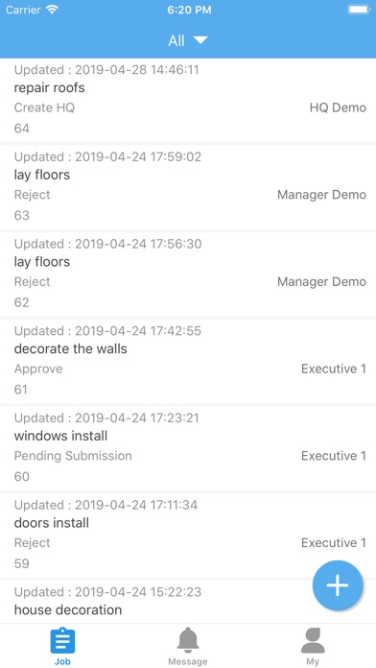The height and width of the screenshot is (668, 376).
Task: Switch to the My tab label
Action: tap(313, 661)
